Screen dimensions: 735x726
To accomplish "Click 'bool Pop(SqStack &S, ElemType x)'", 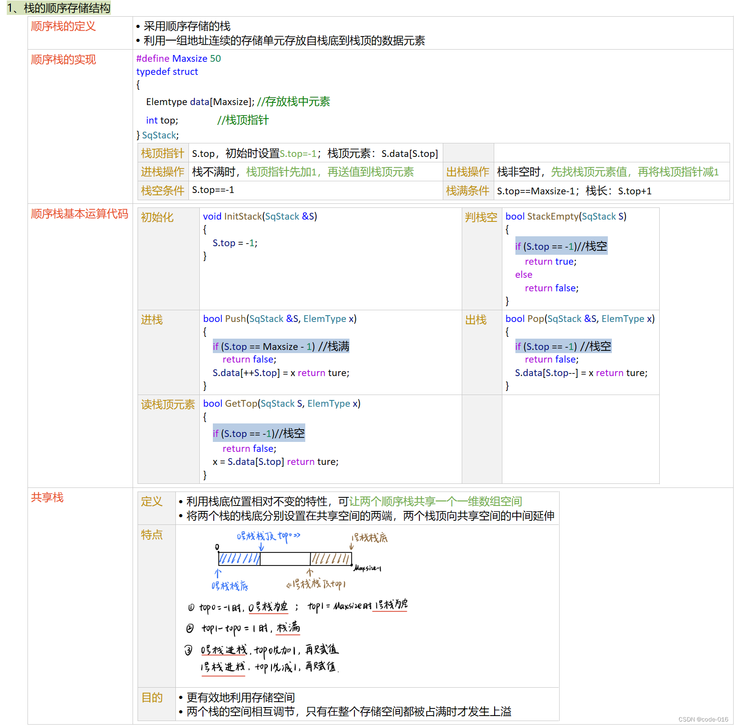I will point(580,319).
